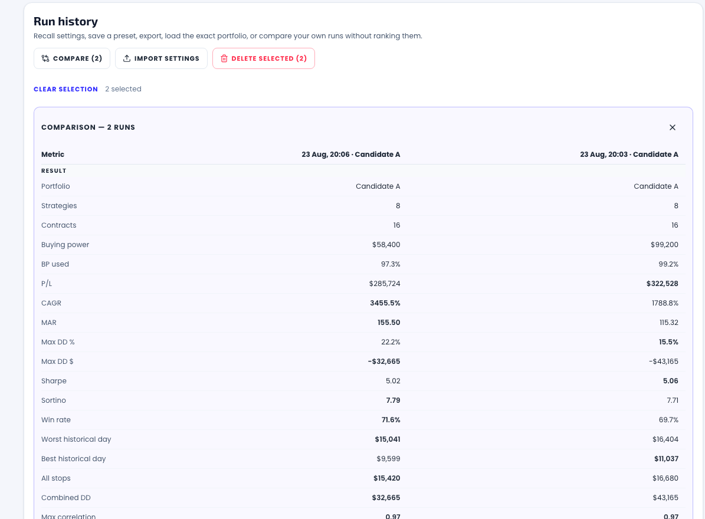
Task: Select the 7.79 Sortino value
Action: tap(393, 400)
